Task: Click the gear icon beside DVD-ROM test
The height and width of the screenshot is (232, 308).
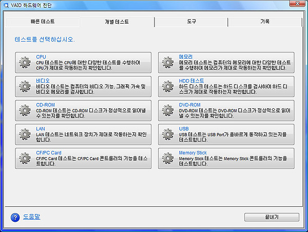Action: click(168, 110)
